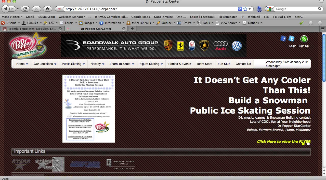Open the Most Visited bookmarks dropdown
The width and height of the screenshot is (326, 180).
point(12,17)
